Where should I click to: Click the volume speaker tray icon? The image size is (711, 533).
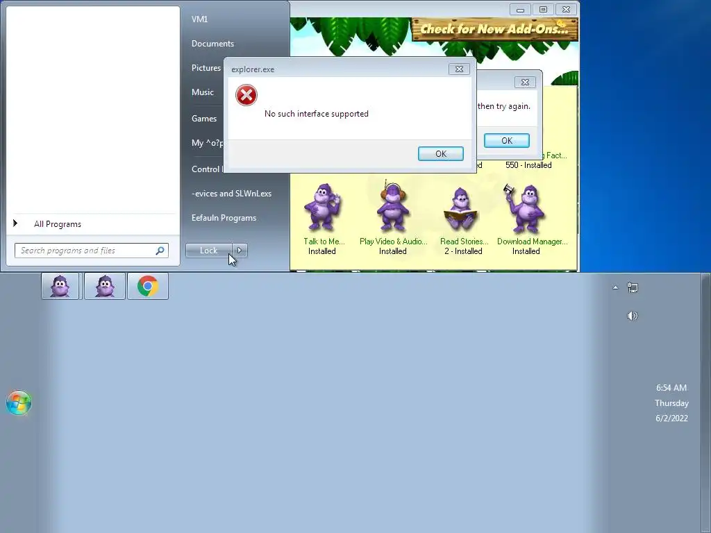coord(632,316)
